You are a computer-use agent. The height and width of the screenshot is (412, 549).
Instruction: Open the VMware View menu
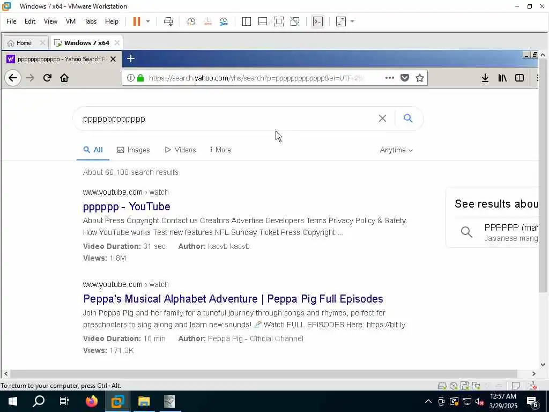point(50,21)
